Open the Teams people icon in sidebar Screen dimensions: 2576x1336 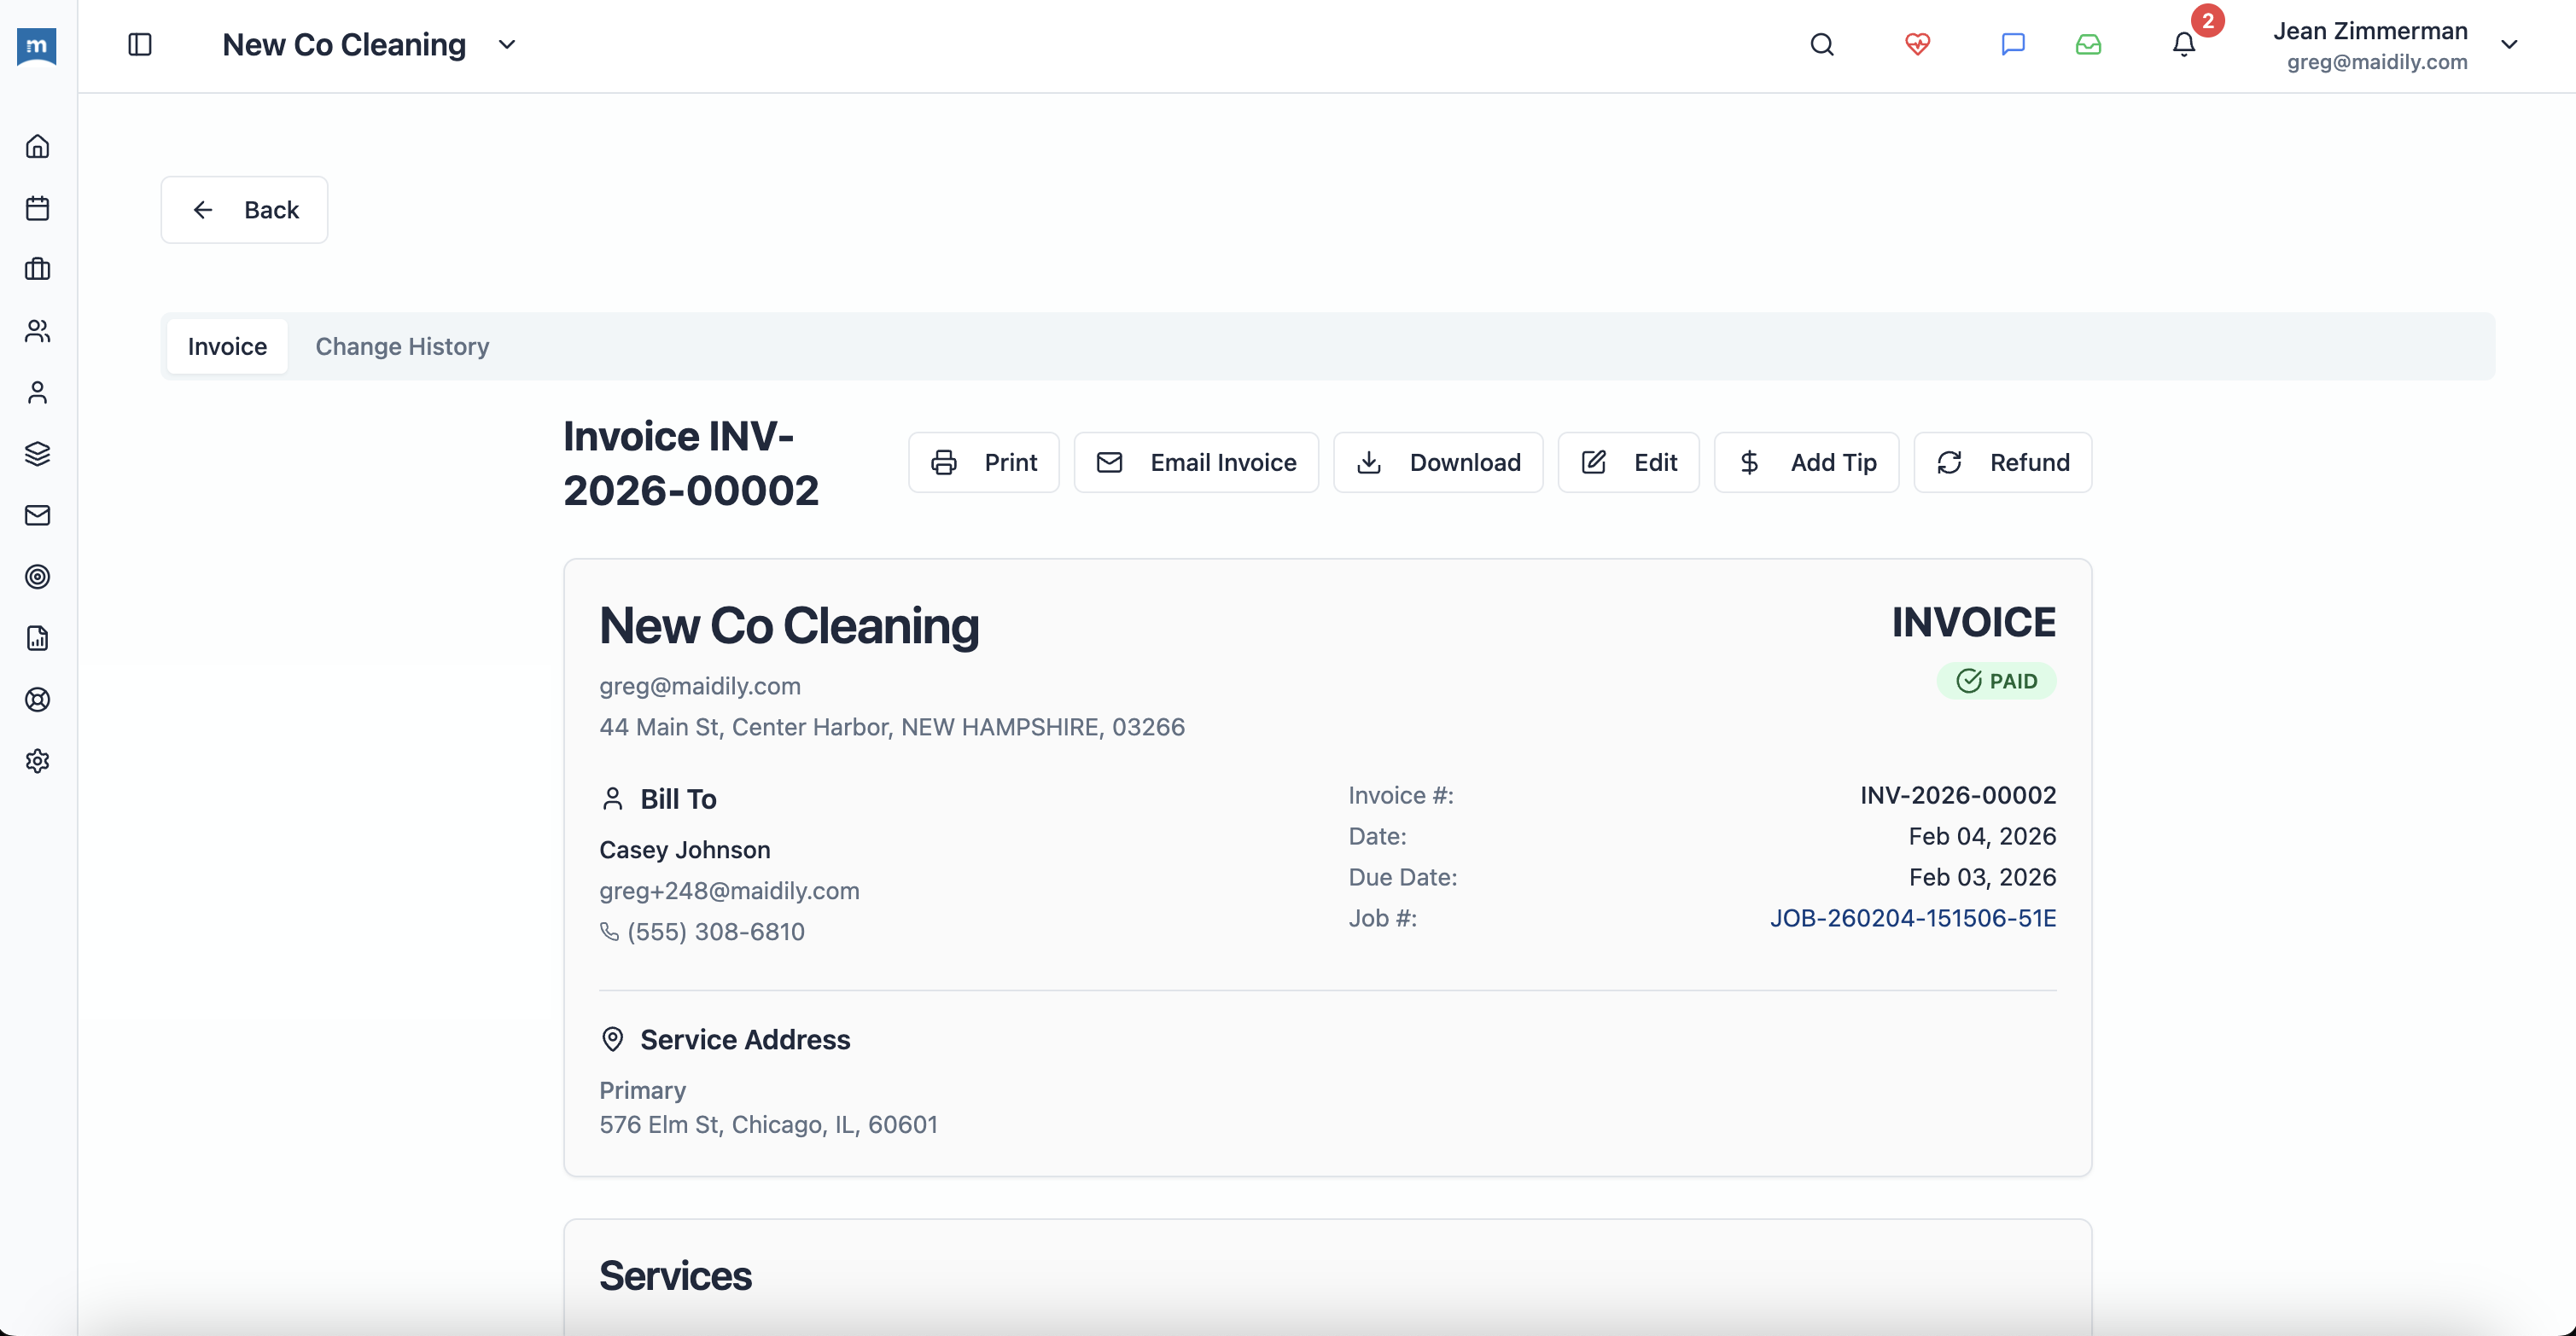(x=37, y=331)
